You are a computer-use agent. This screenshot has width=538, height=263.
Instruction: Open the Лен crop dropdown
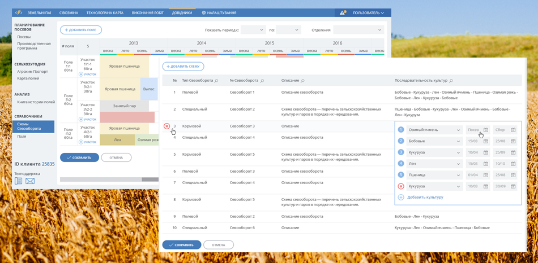coord(434,164)
